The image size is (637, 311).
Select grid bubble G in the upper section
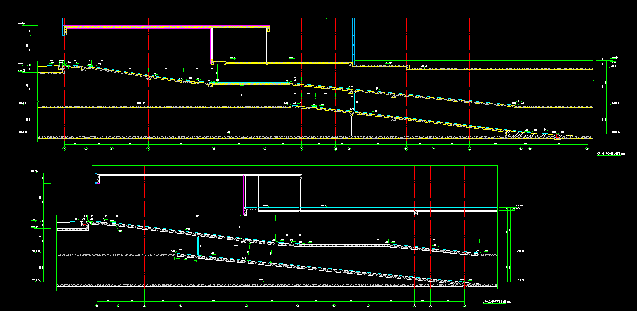click(x=86, y=149)
